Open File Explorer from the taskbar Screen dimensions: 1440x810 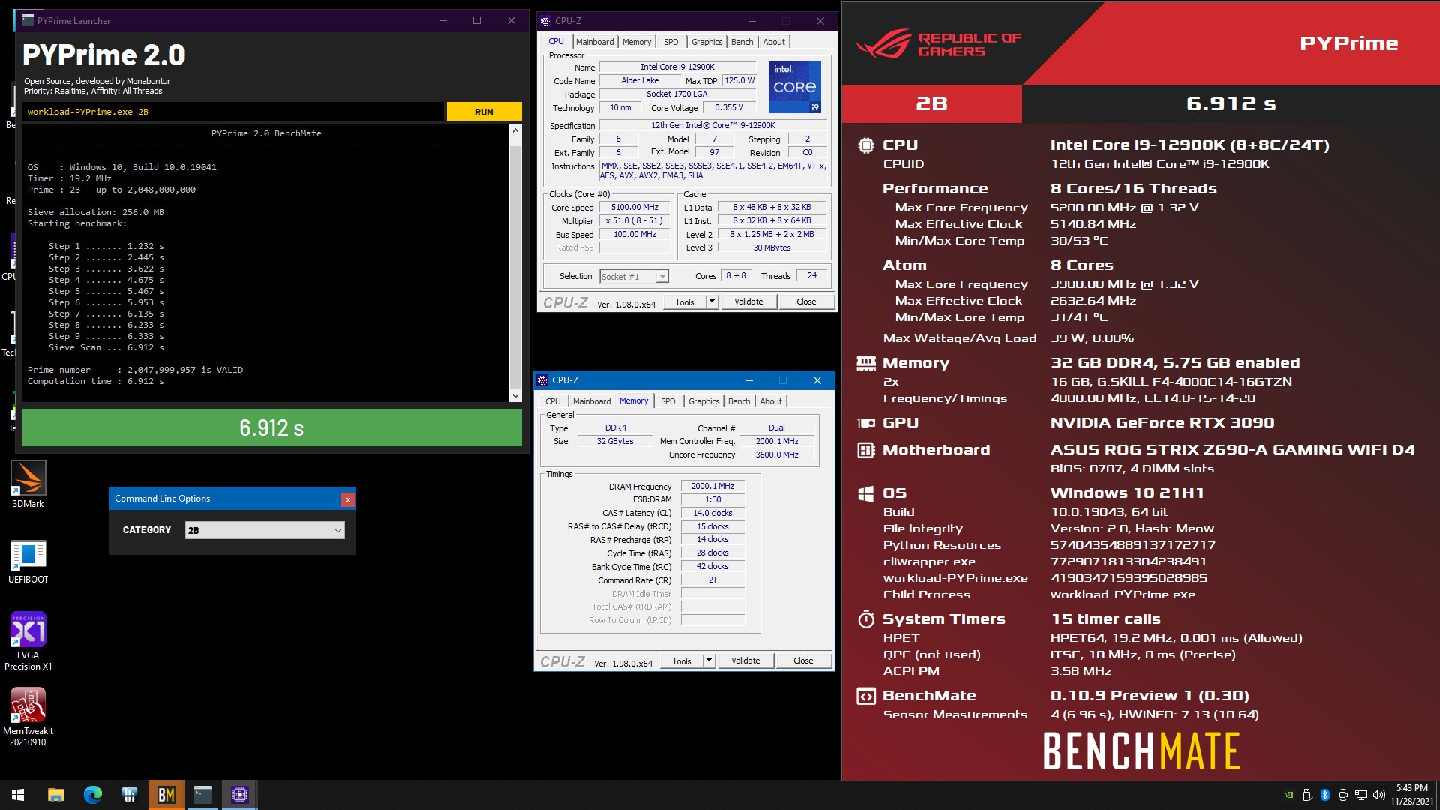click(x=55, y=795)
